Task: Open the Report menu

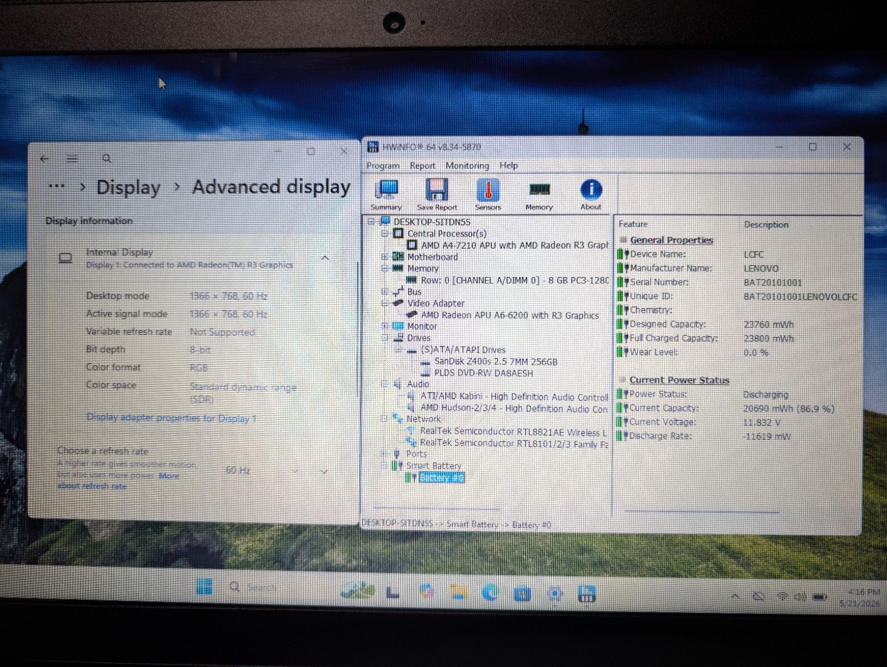Action: [x=422, y=166]
